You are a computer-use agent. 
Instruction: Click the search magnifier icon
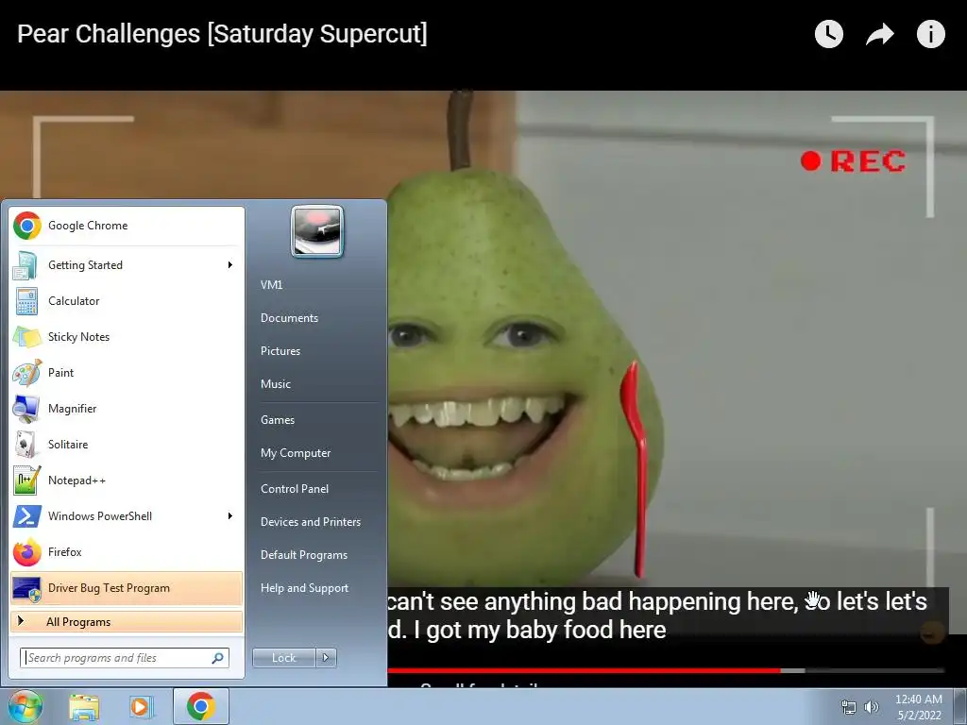(218, 658)
